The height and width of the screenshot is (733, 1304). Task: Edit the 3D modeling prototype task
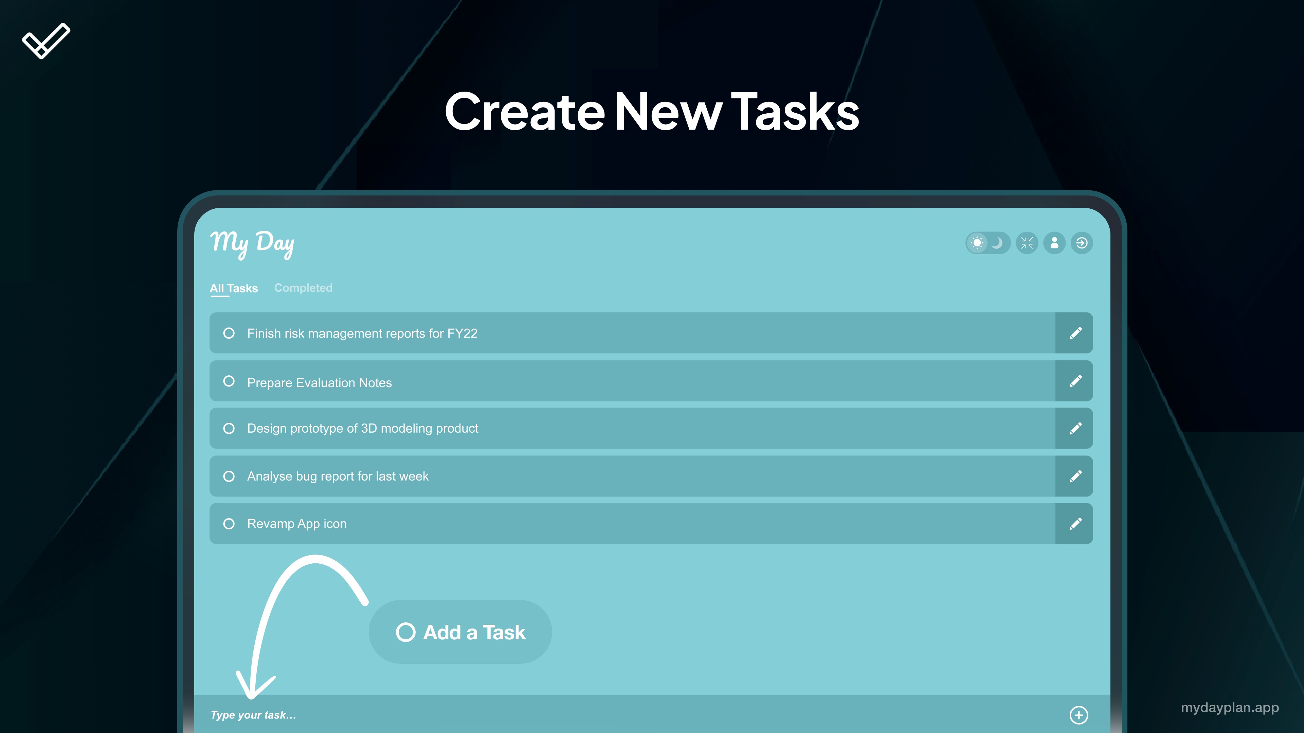point(1075,429)
